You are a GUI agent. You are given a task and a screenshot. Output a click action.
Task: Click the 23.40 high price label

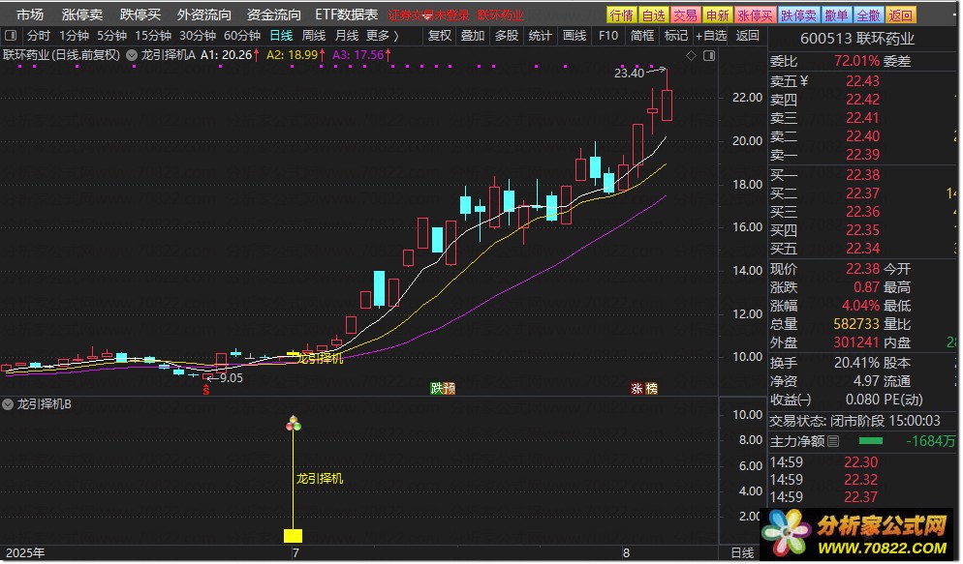point(629,73)
